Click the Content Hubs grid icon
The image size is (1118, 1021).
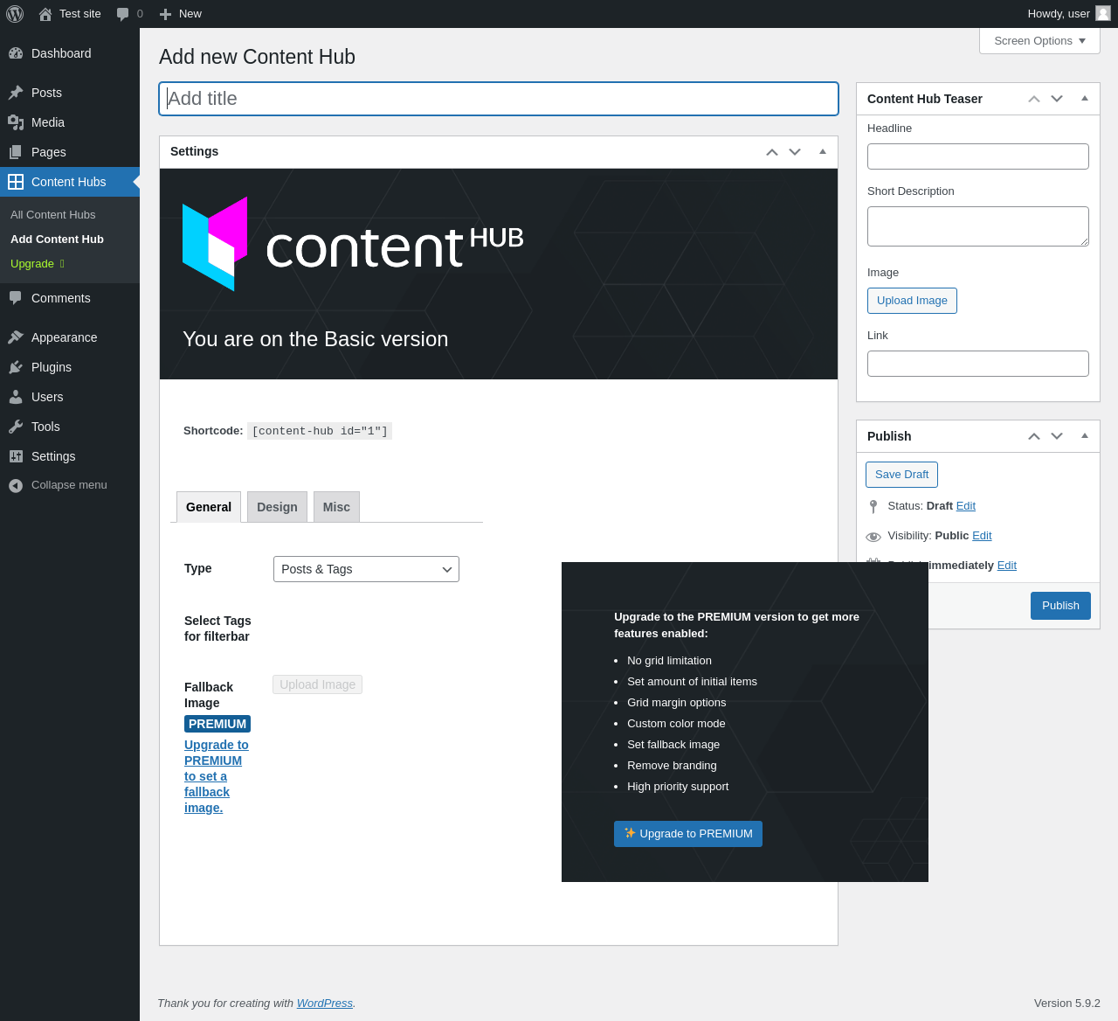click(16, 182)
